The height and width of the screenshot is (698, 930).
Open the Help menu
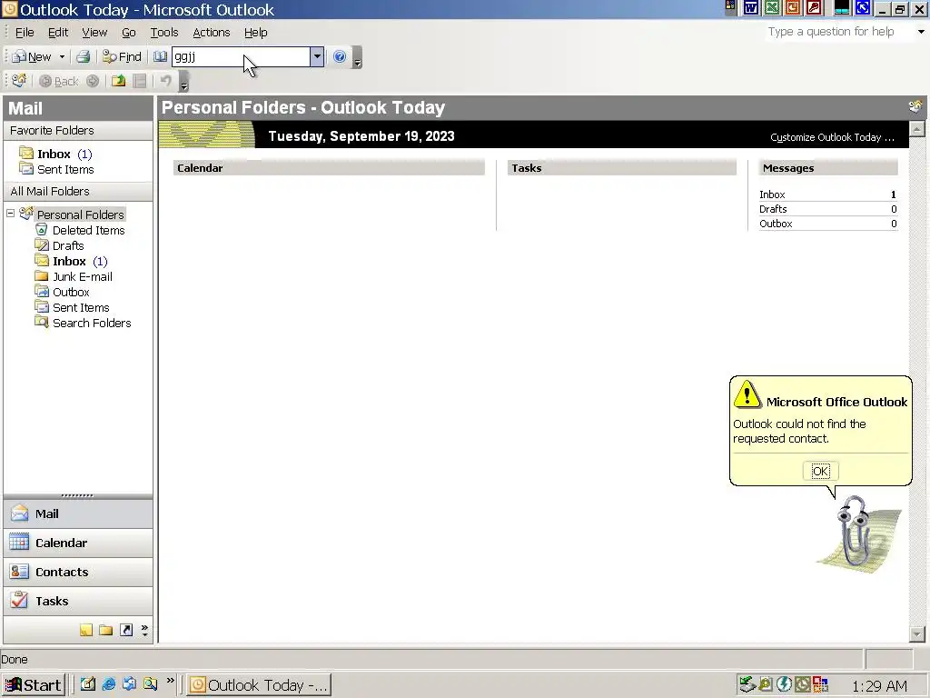[255, 33]
